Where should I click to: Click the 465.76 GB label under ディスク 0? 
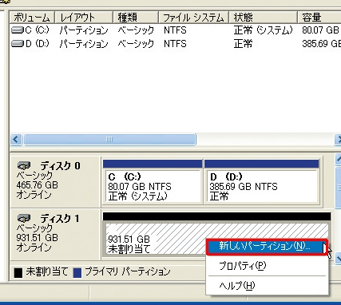coord(37,185)
